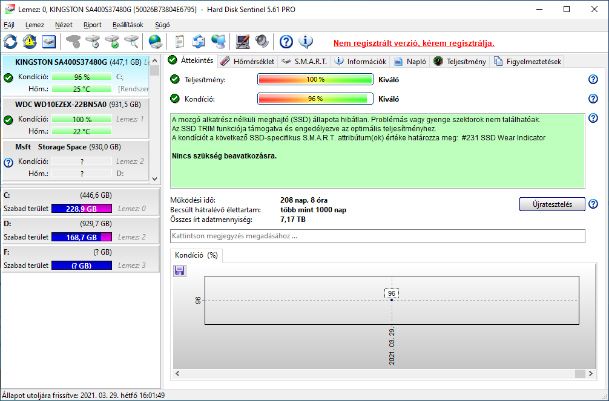Click the disk list scroll down arrow

click(154, 179)
